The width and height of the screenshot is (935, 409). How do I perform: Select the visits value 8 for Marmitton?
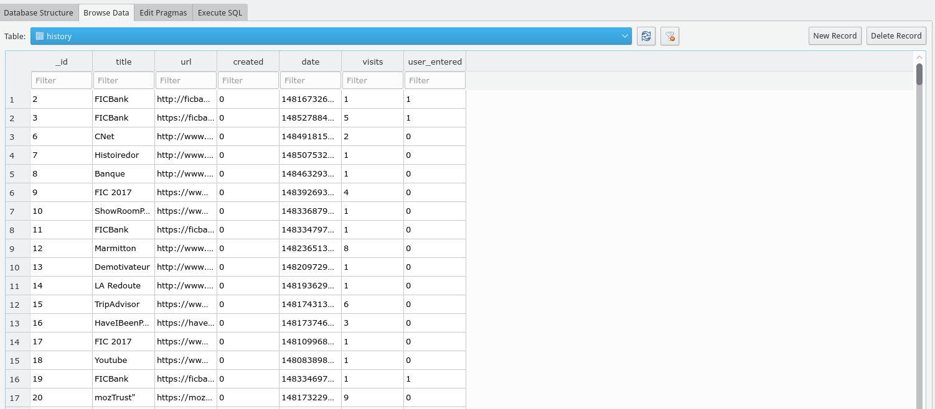[x=373, y=249]
